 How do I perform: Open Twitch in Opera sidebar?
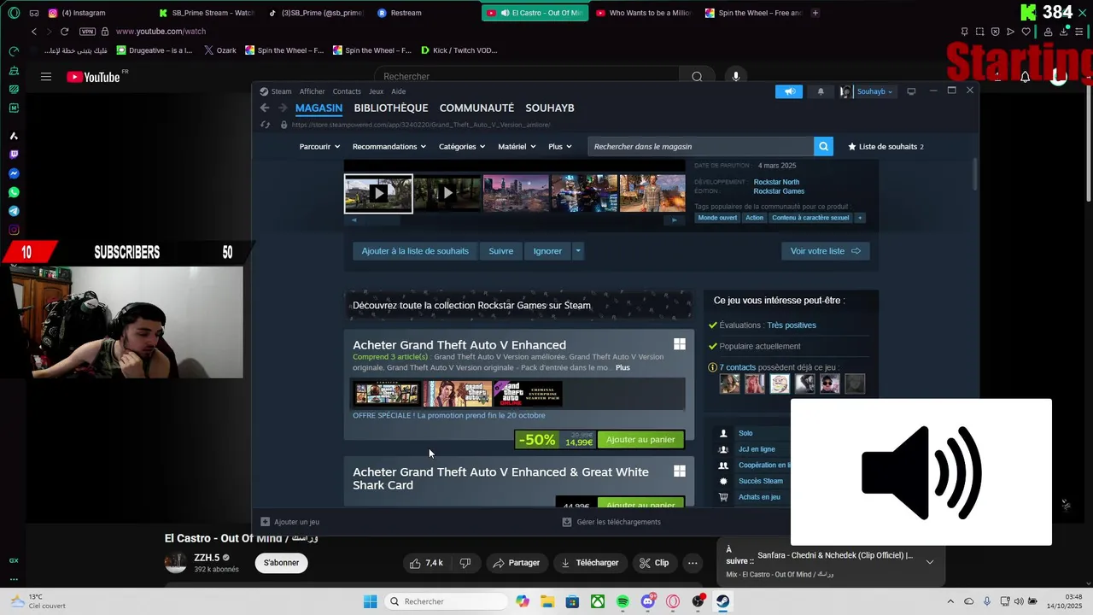point(14,155)
